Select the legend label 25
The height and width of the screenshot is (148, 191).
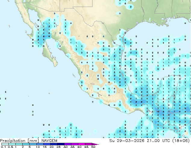click(58, 147)
